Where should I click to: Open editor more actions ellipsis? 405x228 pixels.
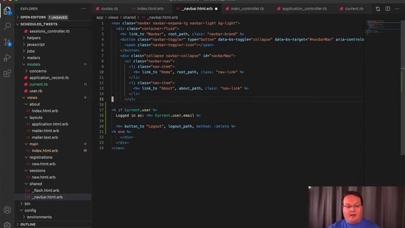[x=397, y=8]
